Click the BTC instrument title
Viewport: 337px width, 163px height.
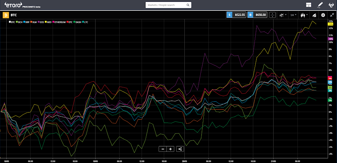tap(13, 15)
